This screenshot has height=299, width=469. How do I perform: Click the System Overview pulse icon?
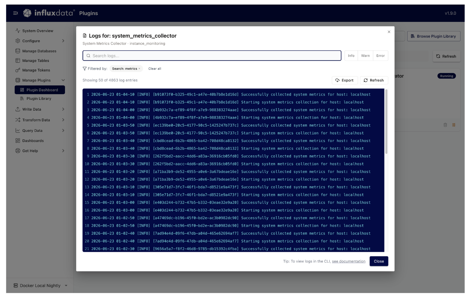coord(18,31)
